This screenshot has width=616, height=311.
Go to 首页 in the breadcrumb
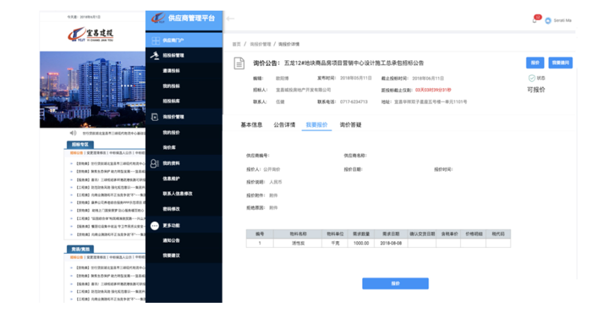tap(236, 44)
